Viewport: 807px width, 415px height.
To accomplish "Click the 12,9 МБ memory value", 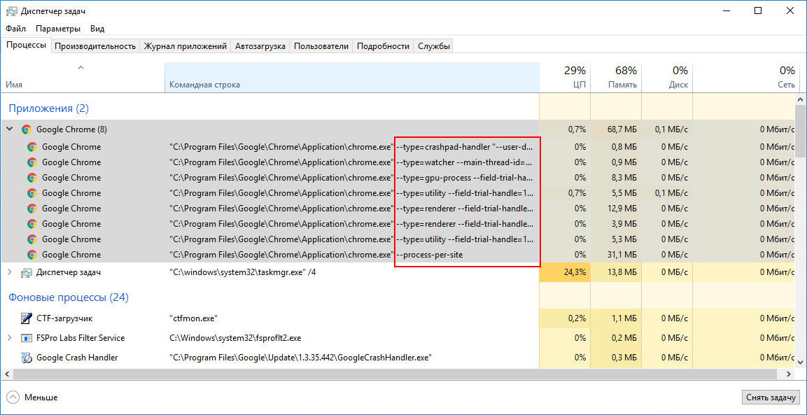I will [x=622, y=209].
